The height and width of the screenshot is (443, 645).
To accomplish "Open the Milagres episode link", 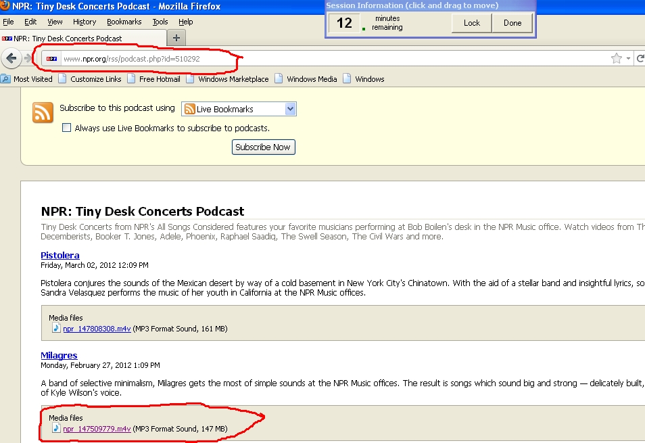I will pos(59,355).
